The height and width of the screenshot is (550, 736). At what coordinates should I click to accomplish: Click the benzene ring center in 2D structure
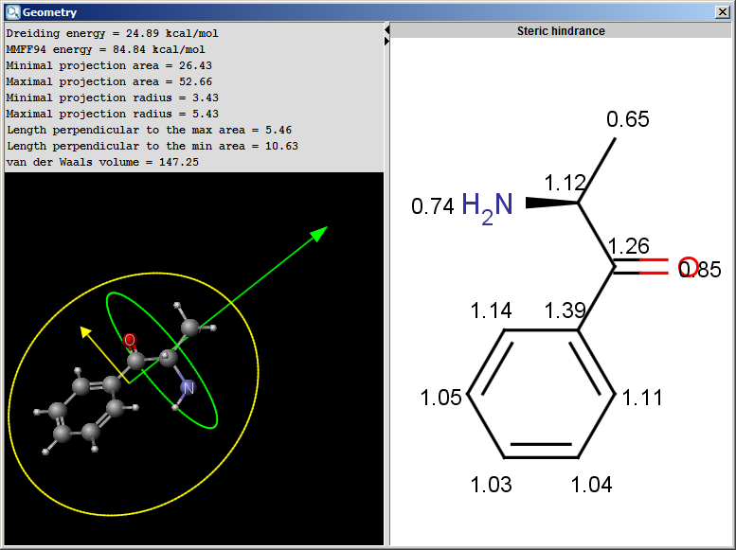(x=540, y=396)
